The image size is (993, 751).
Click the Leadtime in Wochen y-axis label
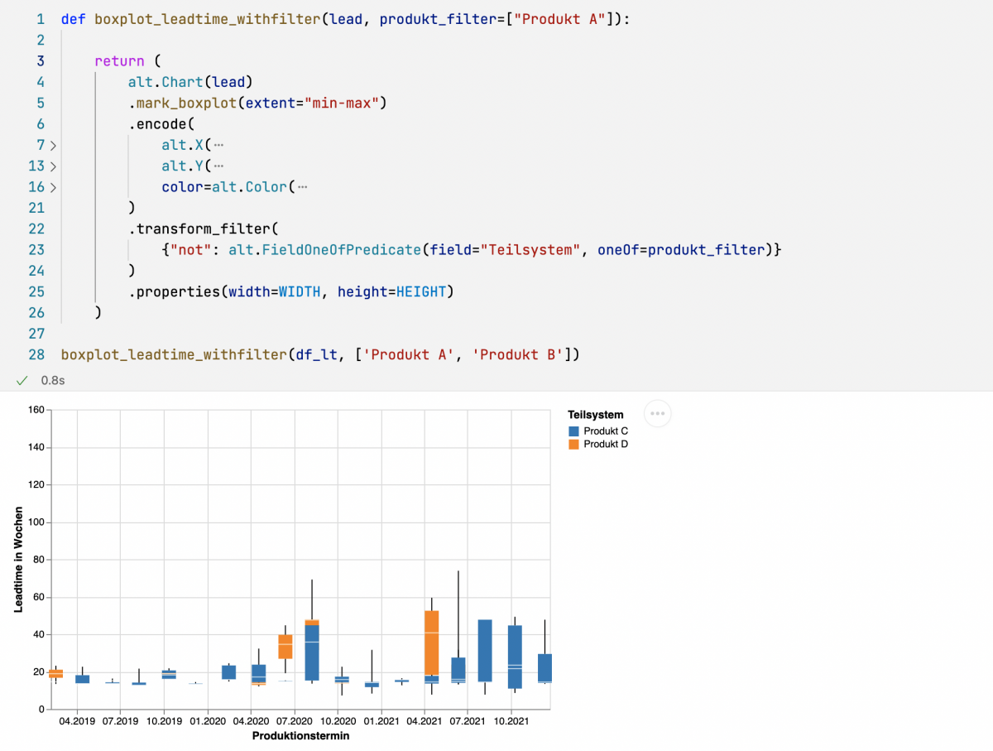tap(19, 557)
